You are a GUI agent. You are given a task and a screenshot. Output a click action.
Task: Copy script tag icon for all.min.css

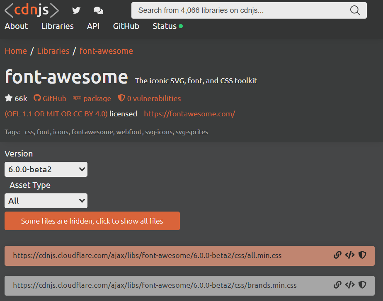(350, 255)
